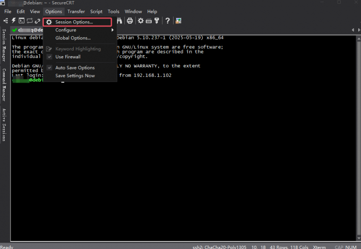
Task: Expand the Configure submenu arrow
Action: pos(113,30)
